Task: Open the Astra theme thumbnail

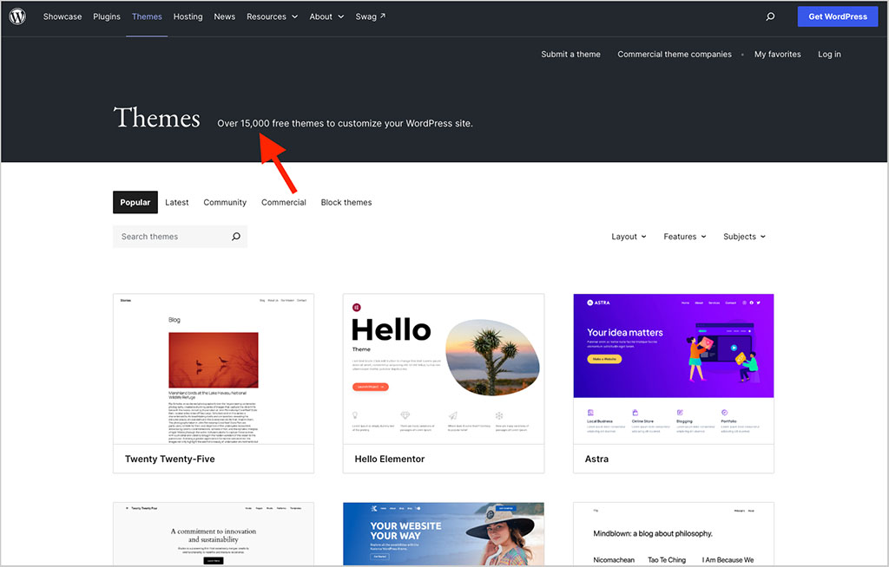Action: point(674,368)
